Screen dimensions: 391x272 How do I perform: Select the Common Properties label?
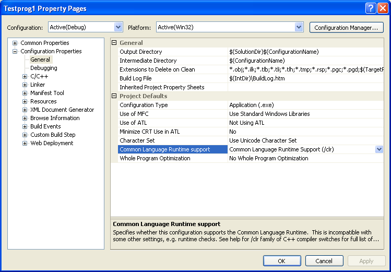45,43
